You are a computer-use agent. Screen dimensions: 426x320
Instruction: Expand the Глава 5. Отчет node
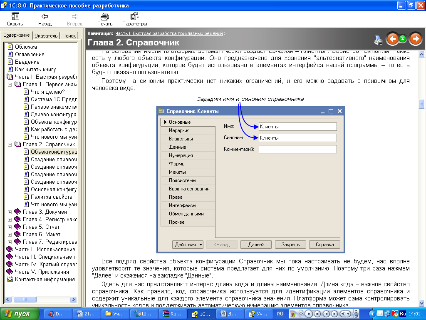point(10,227)
